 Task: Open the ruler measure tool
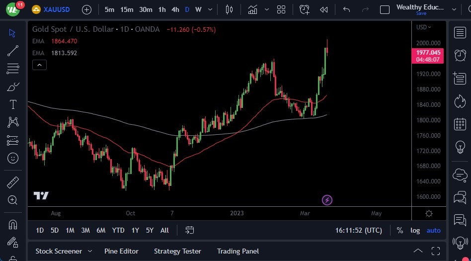pyautogui.click(x=13, y=182)
